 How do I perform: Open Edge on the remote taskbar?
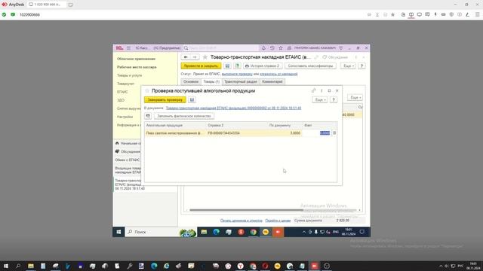(217, 232)
